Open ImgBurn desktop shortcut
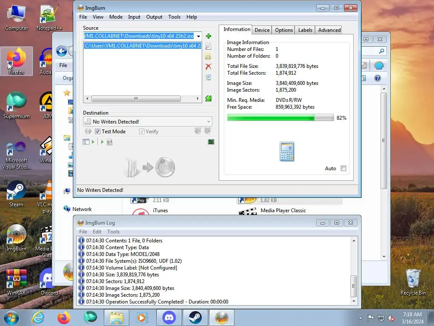Screen dimensions: 434x326 click(17, 238)
